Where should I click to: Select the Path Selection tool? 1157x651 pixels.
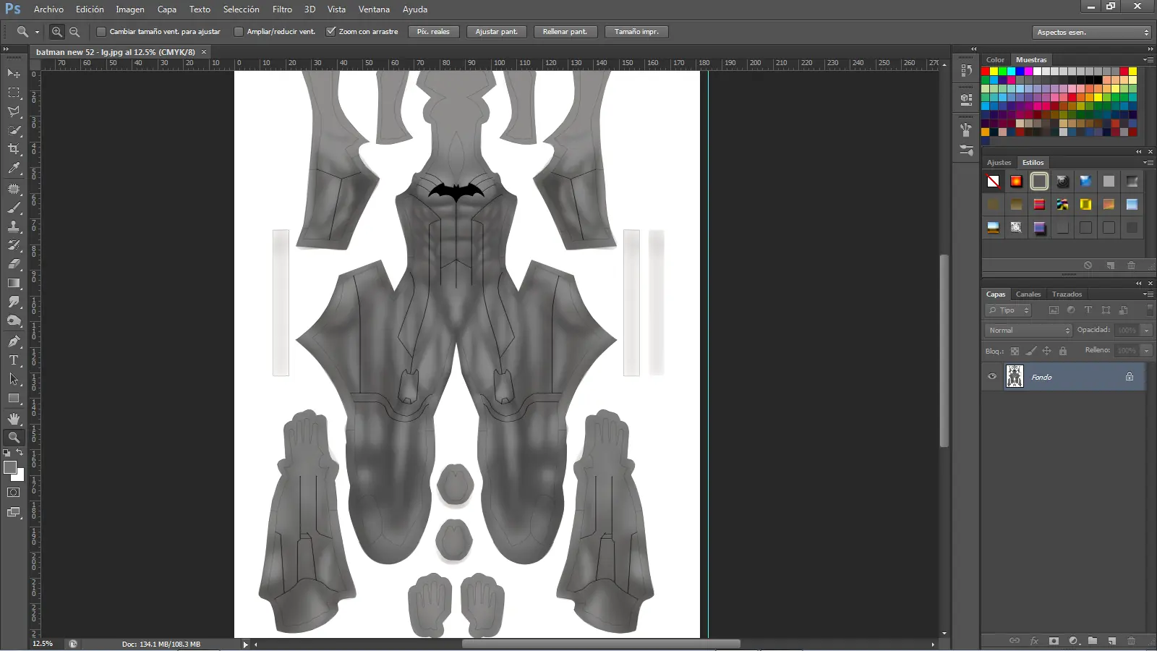coord(14,379)
